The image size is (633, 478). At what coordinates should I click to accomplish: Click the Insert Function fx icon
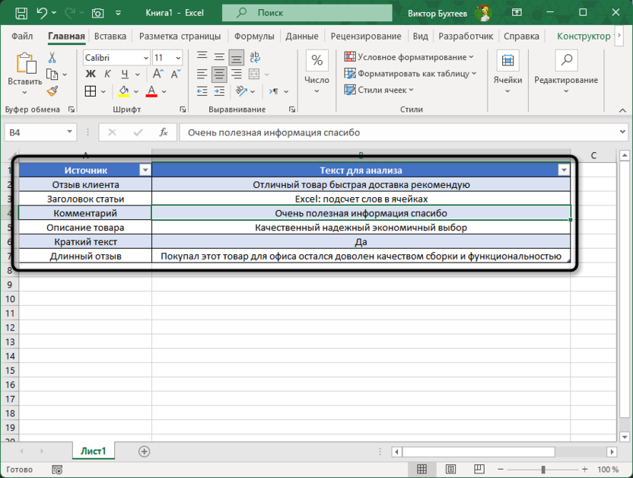tap(163, 132)
